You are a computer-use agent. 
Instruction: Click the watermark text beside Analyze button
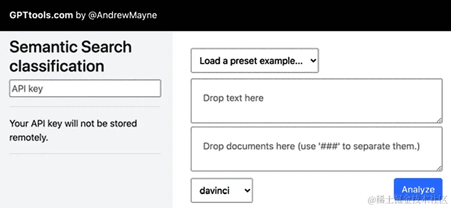click(408, 199)
